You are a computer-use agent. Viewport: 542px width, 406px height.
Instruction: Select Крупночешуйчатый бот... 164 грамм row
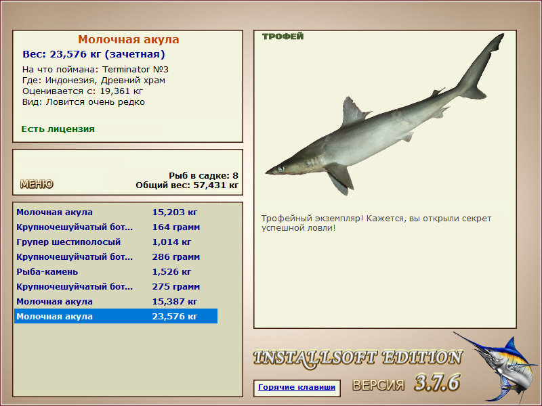(x=116, y=227)
